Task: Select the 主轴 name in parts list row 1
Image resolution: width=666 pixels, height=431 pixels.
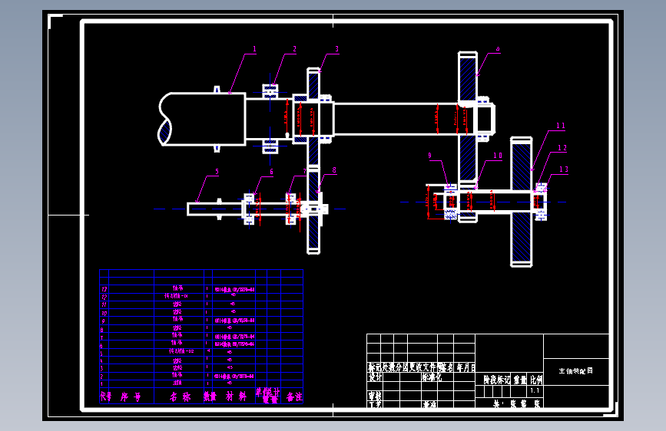Action: (x=177, y=383)
